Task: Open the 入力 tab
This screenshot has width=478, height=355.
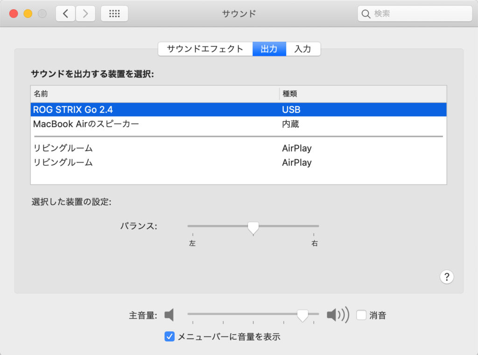Action: pos(303,49)
